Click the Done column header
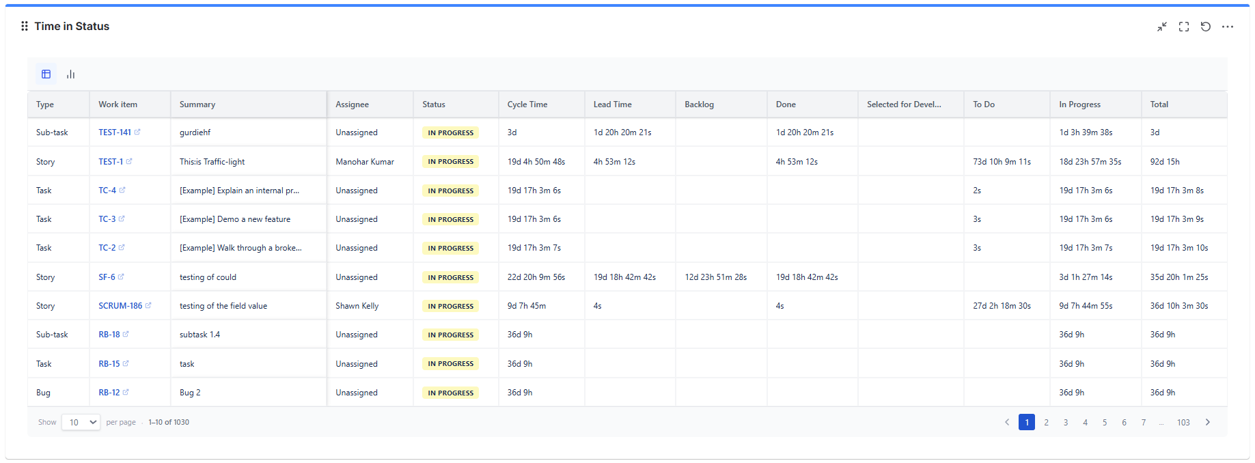This screenshot has height=463, width=1255. [812, 104]
